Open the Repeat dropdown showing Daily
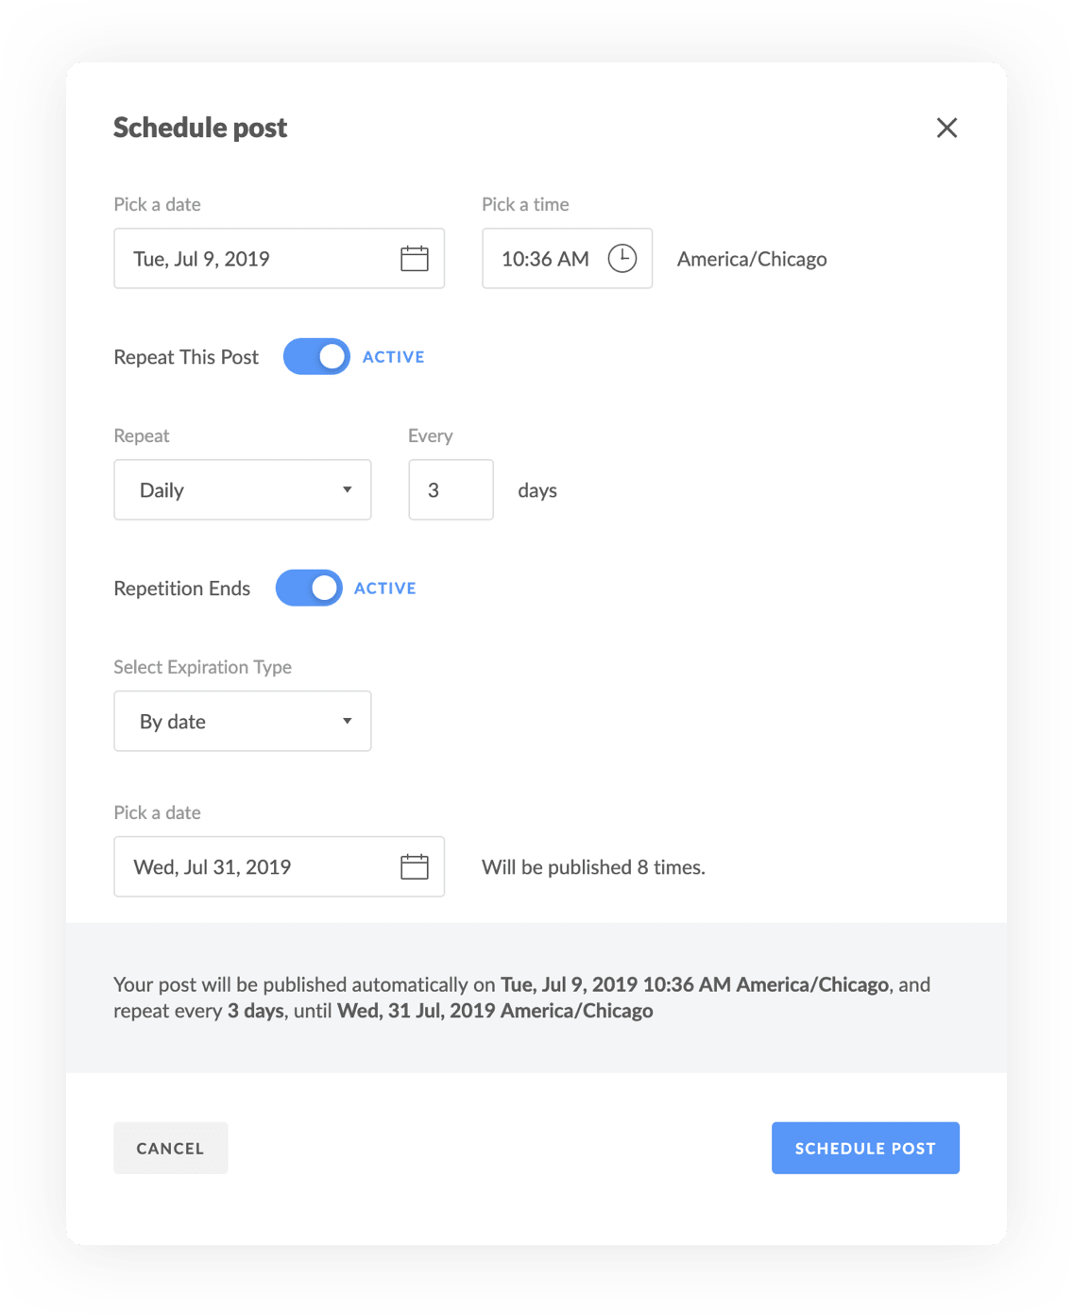Image resolution: width=1073 pixels, height=1315 pixels. pos(243,490)
